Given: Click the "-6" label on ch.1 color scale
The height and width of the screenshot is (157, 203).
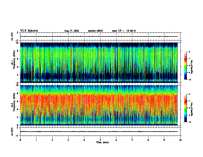Looking at the screenshot, I should click(x=189, y=52).
